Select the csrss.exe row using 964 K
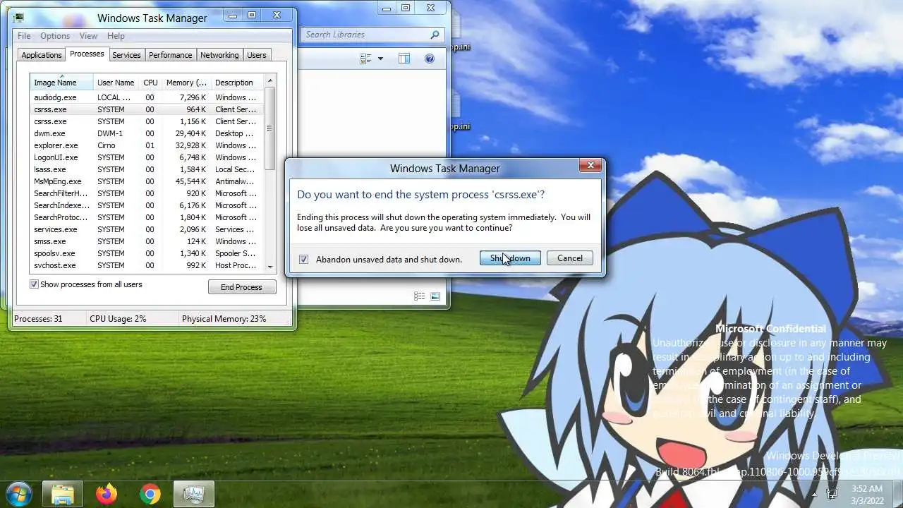The image size is (903, 508). (x=146, y=109)
